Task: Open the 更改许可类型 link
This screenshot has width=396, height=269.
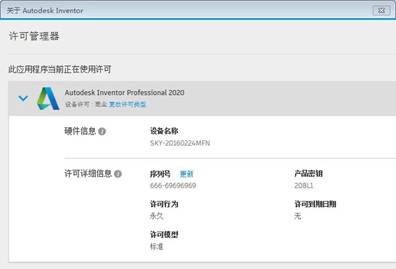Action: (x=127, y=104)
